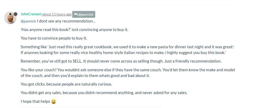
Task: Click the text 'I dont see any recommendation...'
Action: click(x=66, y=21)
